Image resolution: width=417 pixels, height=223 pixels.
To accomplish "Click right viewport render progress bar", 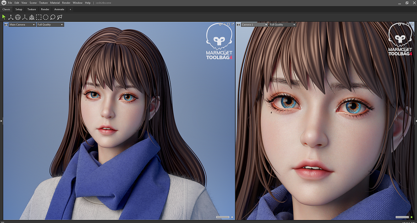I will tap(402, 217).
